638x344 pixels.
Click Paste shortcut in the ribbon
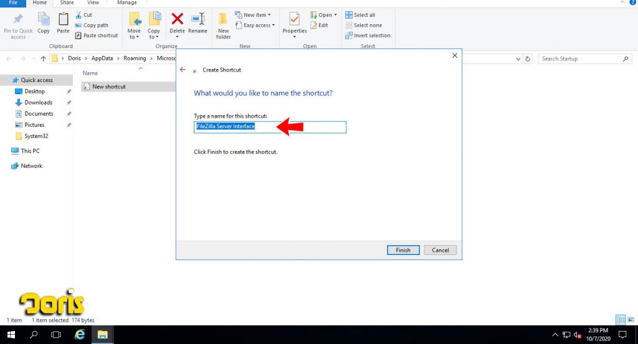pos(97,35)
